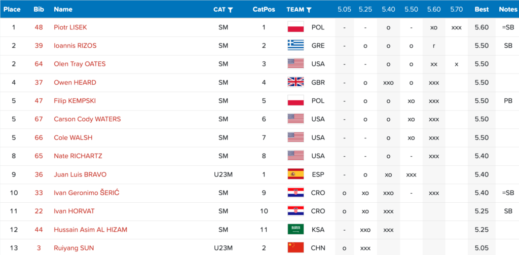The height and width of the screenshot is (255, 519).
Task: Open Filip KEMPSKI athlete profile link
Action: point(75,101)
